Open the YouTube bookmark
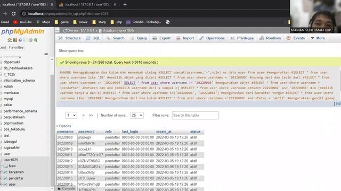 point(22,22)
